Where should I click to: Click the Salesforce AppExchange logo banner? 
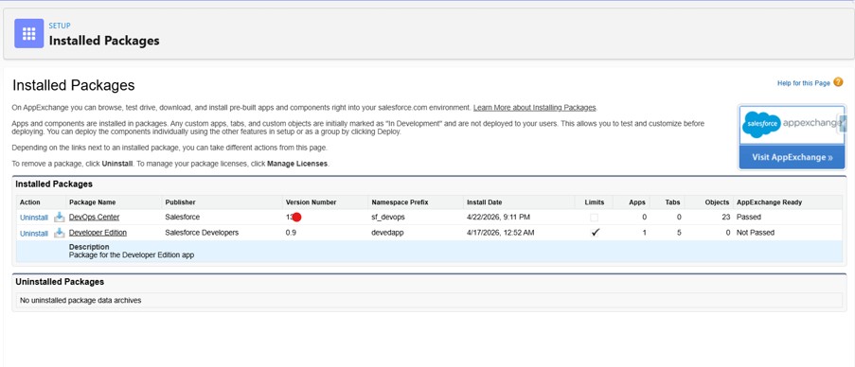[792, 124]
